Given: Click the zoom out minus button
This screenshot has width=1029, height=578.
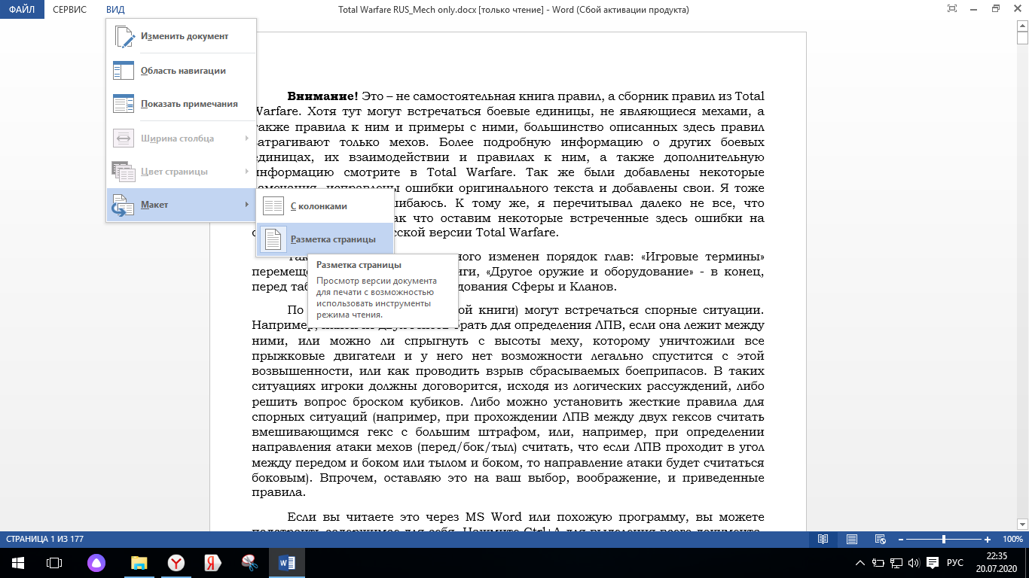Looking at the screenshot, I should 901,540.
